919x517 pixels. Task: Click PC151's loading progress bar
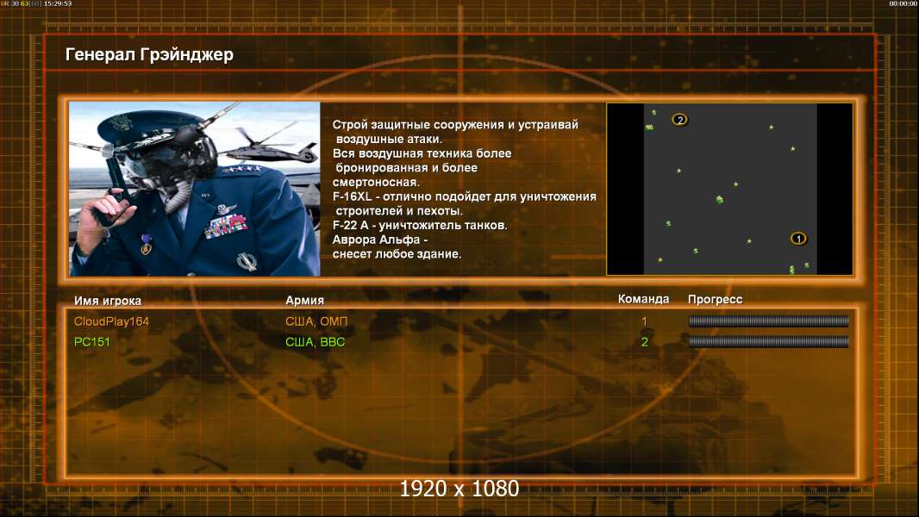pos(768,341)
